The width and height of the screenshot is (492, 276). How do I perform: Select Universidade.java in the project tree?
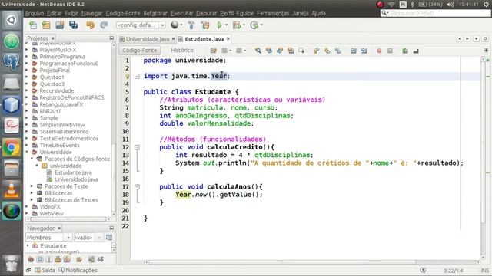pos(76,179)
